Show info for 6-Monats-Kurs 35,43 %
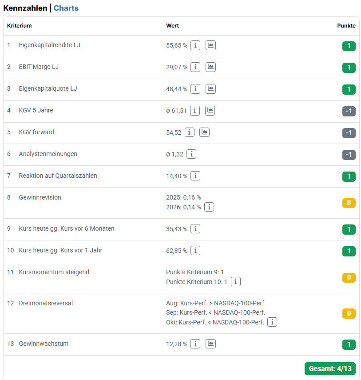 [195, 229]
